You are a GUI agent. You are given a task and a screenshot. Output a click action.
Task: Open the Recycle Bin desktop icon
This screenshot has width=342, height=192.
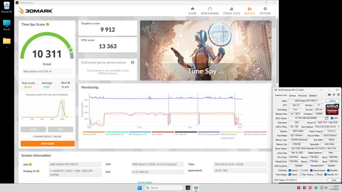click(x=7, y=7)
